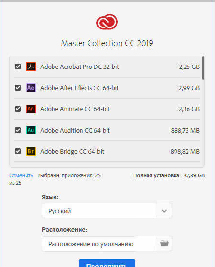This screenshot has width=215, height=267.
Task: Click the Creative Cloud logo
Action: pos(107,22)
